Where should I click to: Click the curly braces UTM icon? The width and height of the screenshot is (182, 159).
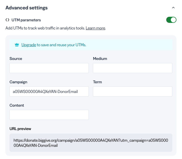tap(7, 20)
